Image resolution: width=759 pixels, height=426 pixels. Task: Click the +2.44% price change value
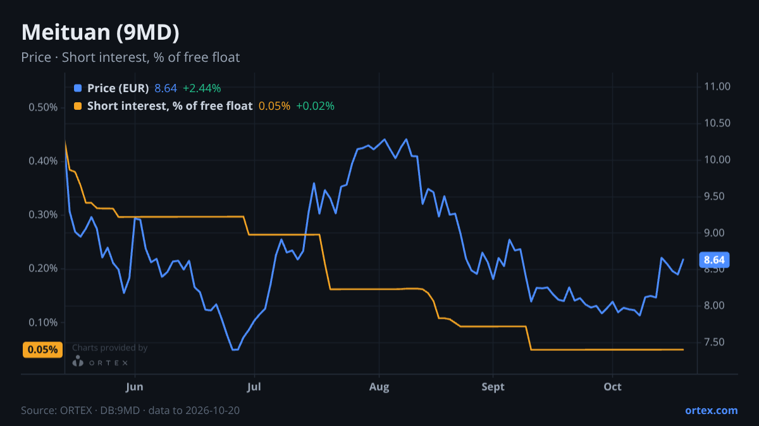(202, 88)
